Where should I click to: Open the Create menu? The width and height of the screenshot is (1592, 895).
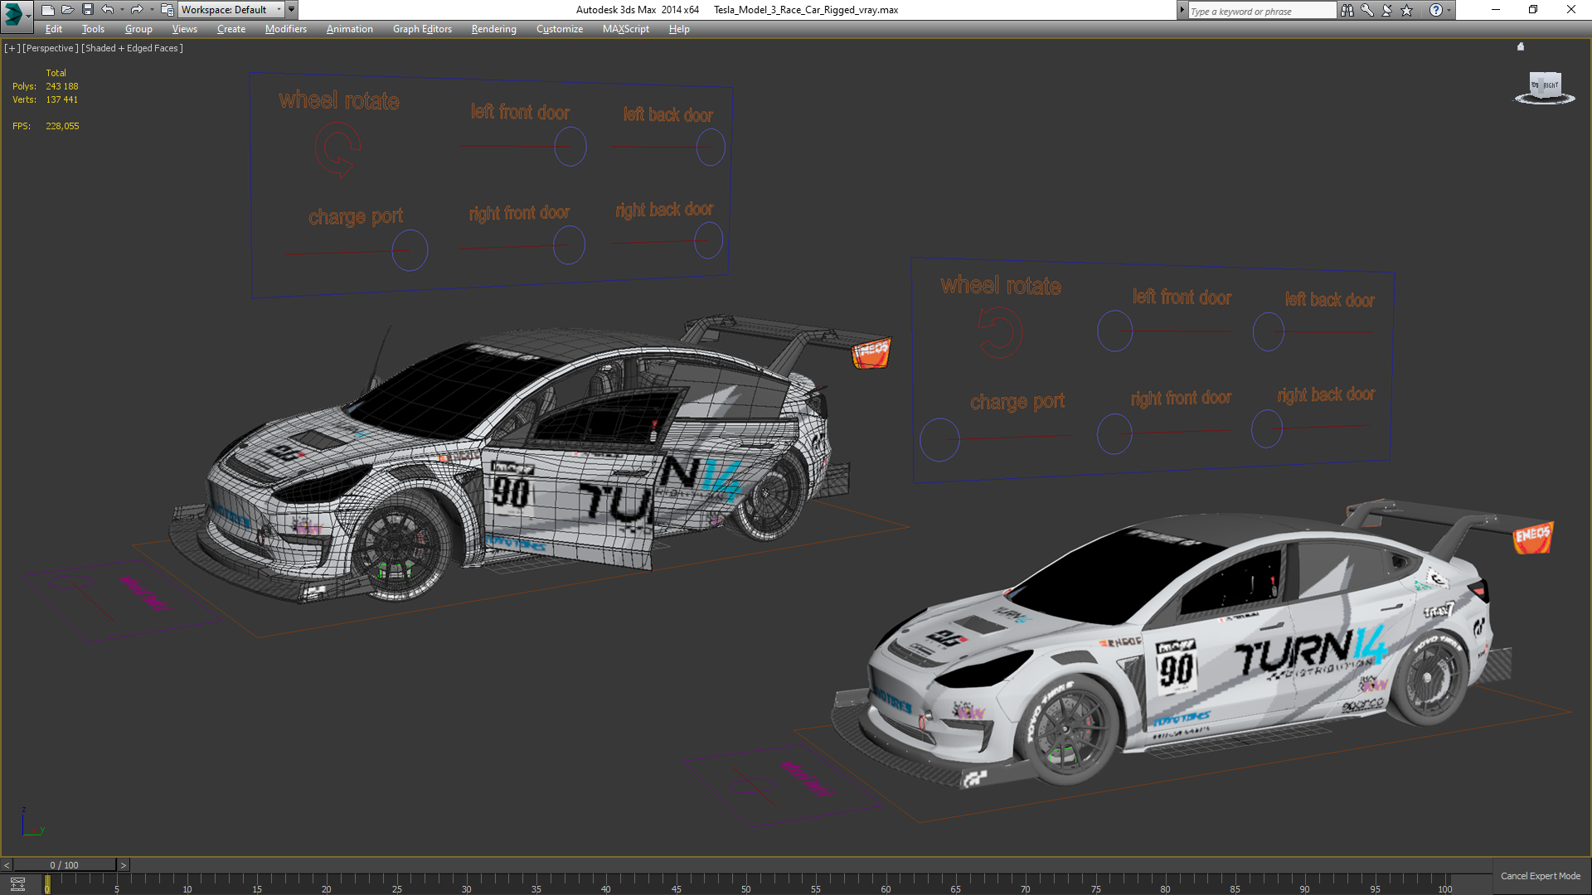click(x=231, y=29)
